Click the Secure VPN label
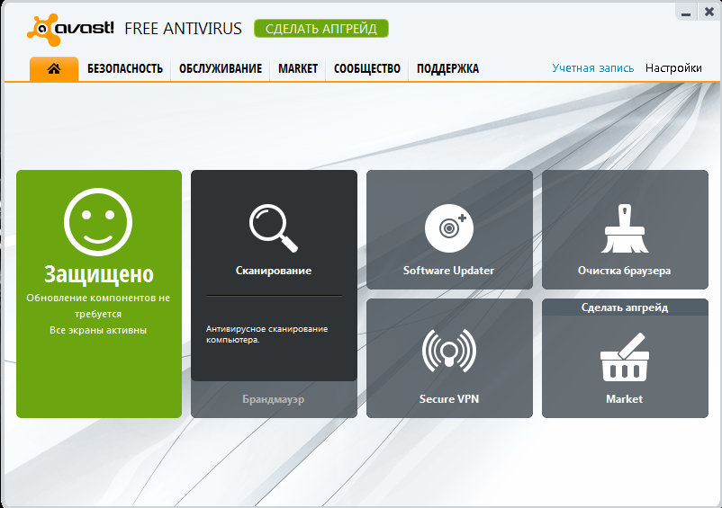The image size is (722, 508). click(449, 399)
